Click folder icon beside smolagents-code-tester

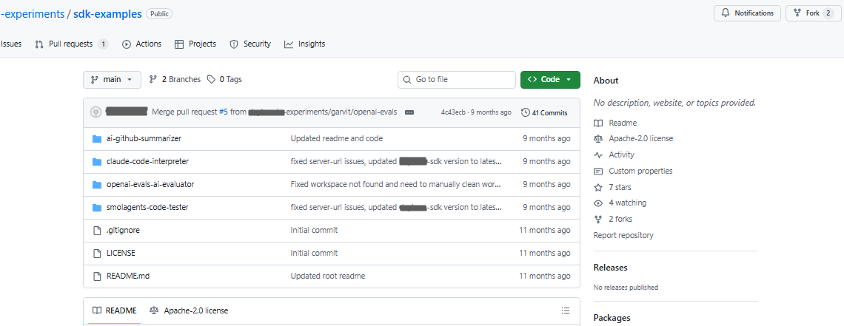click(97, 207)
